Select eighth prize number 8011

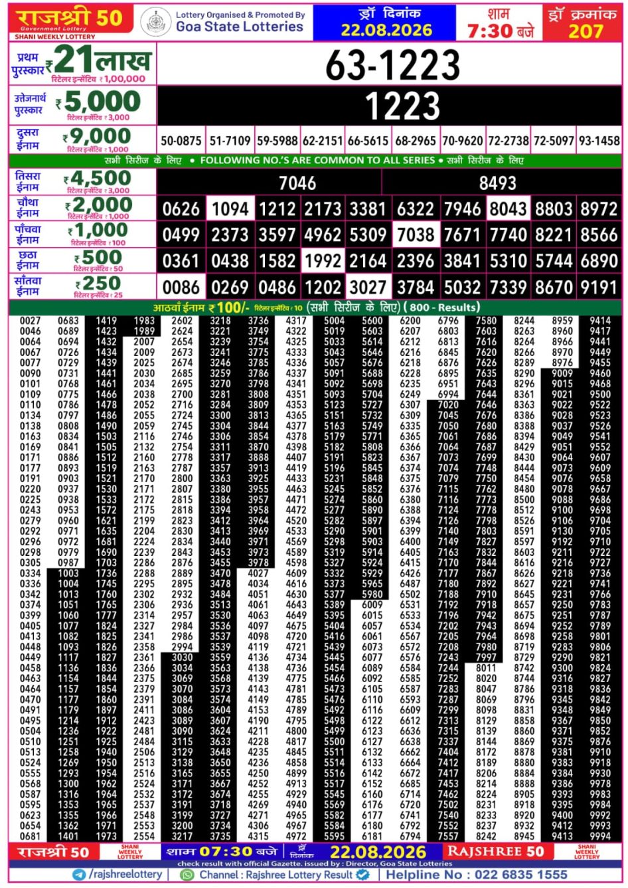(x=486, y=668)
